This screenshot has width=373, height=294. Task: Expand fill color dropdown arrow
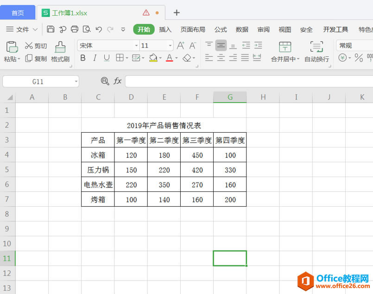[x=160, y=58]
